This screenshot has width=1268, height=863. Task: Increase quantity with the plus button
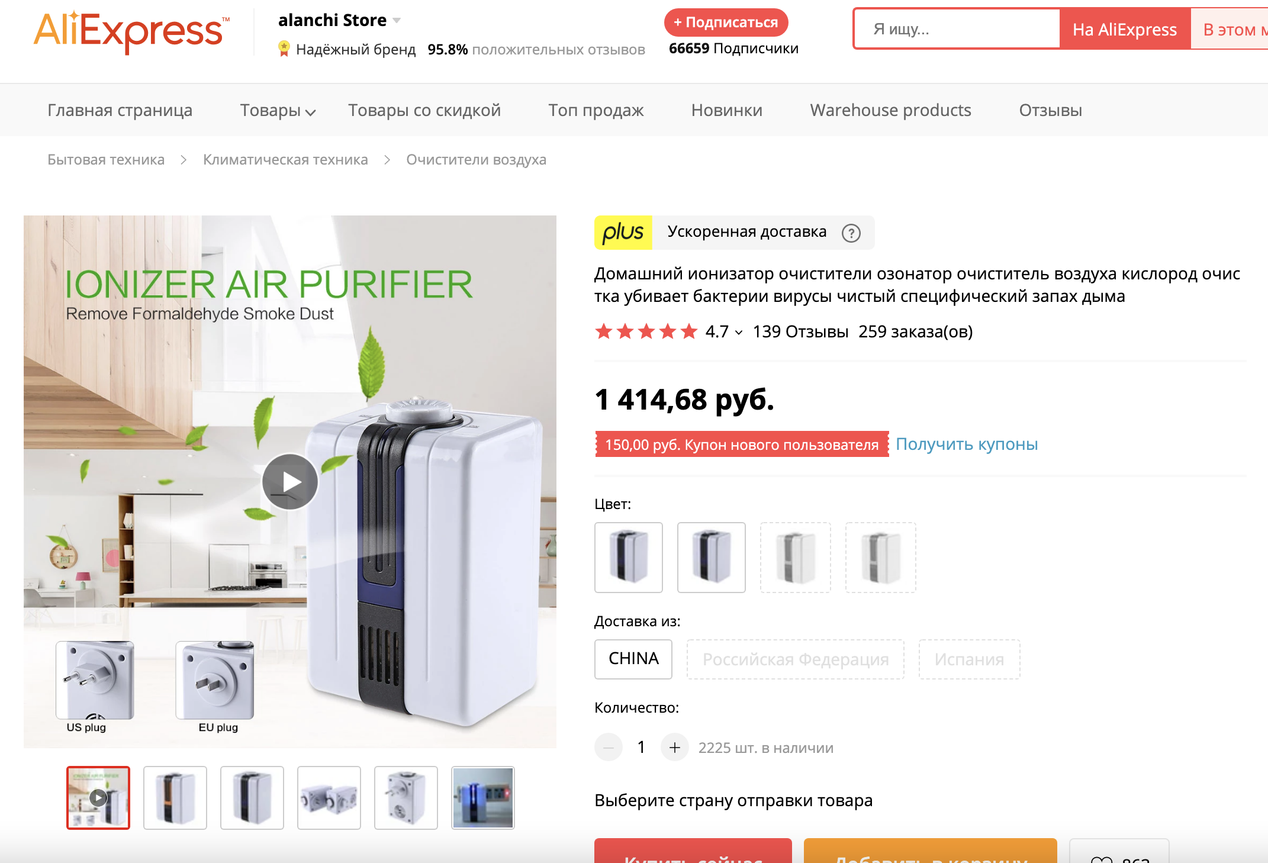(675, 748)
